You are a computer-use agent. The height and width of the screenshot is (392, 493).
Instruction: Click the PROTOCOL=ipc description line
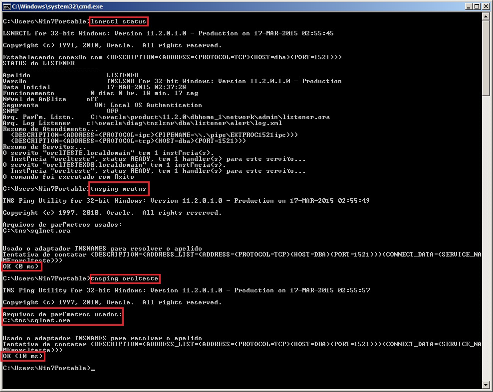[x=154, y=135]
